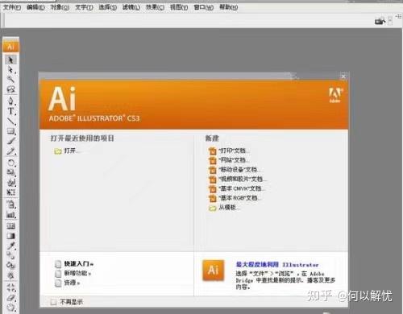This screenshot has height=314, width=403.
Task: Open the 资源 resources link
Action: coord(68,283)
